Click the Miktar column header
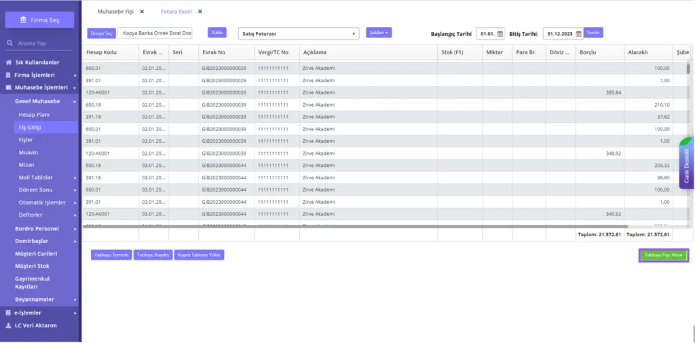The image size is (695, 343). pyautogui.click(x=497, y=52)
